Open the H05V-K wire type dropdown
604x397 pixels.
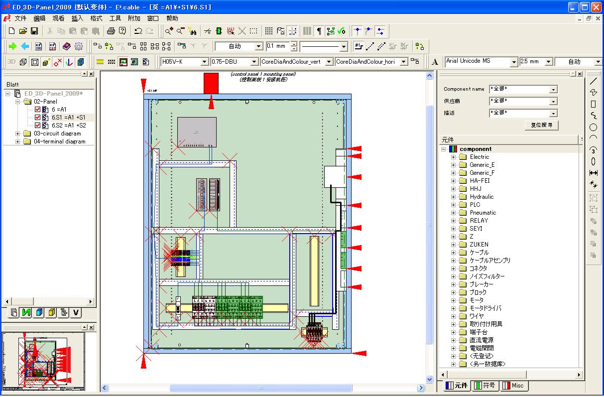[x=204, y=62]
